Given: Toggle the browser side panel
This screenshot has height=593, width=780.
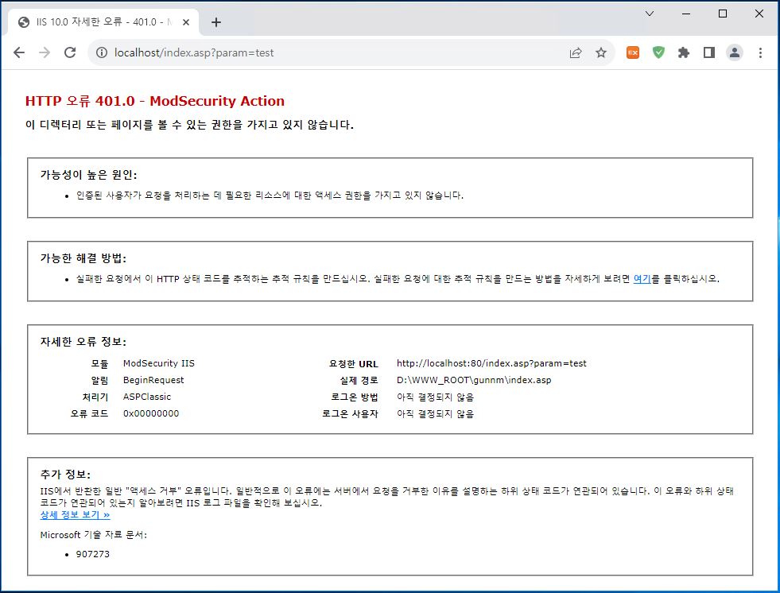Looking at the screenshot, I should click(709, 52).
